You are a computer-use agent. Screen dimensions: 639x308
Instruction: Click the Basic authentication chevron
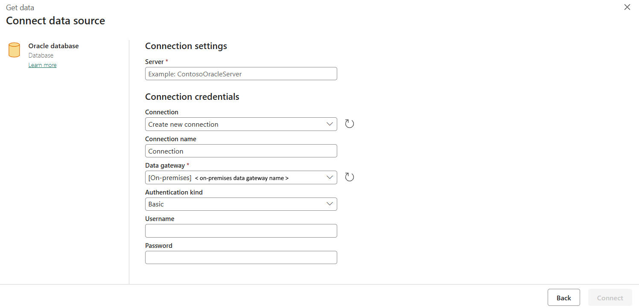pos(330,204)
